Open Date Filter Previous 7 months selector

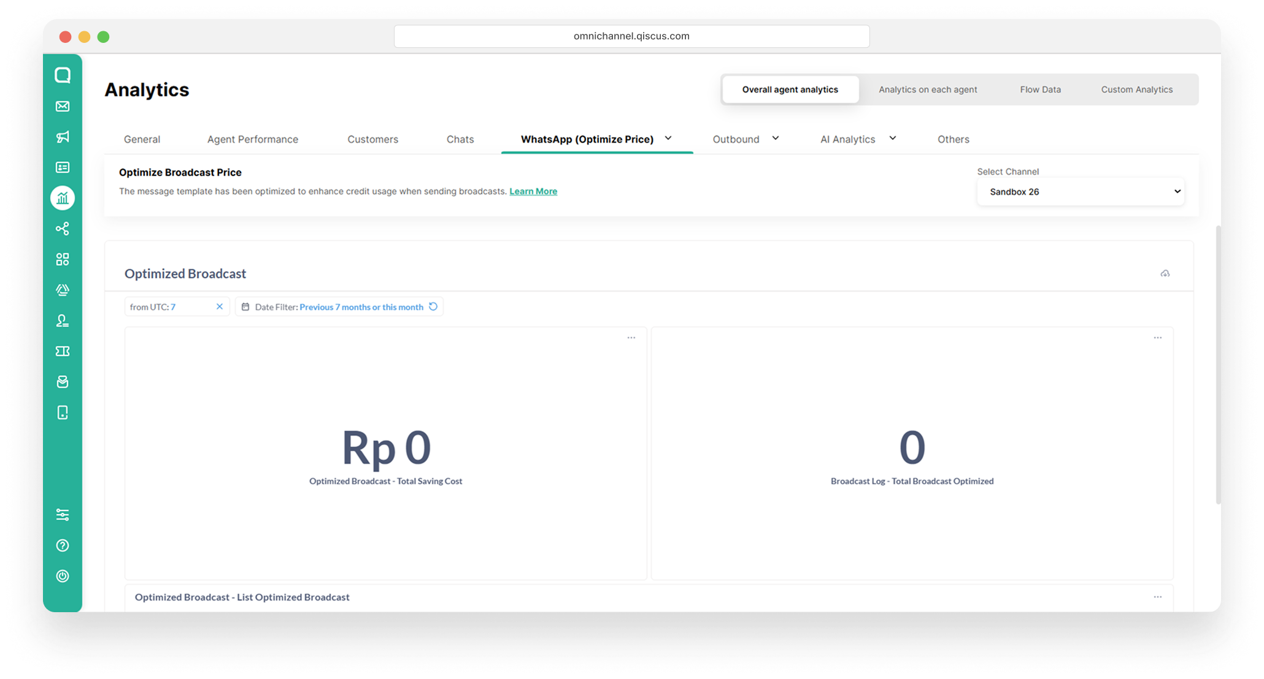tap(361, 307)
